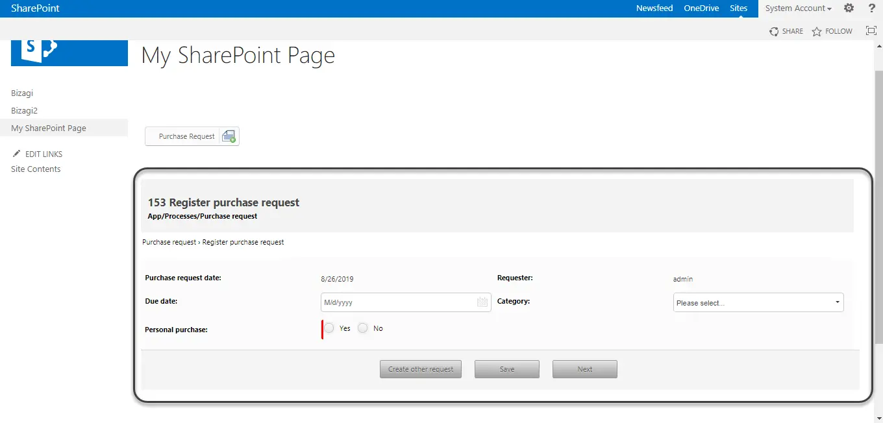Click the 'Category:' label
This screenshot has width=883, height=423.
click(x=514, y=301)
